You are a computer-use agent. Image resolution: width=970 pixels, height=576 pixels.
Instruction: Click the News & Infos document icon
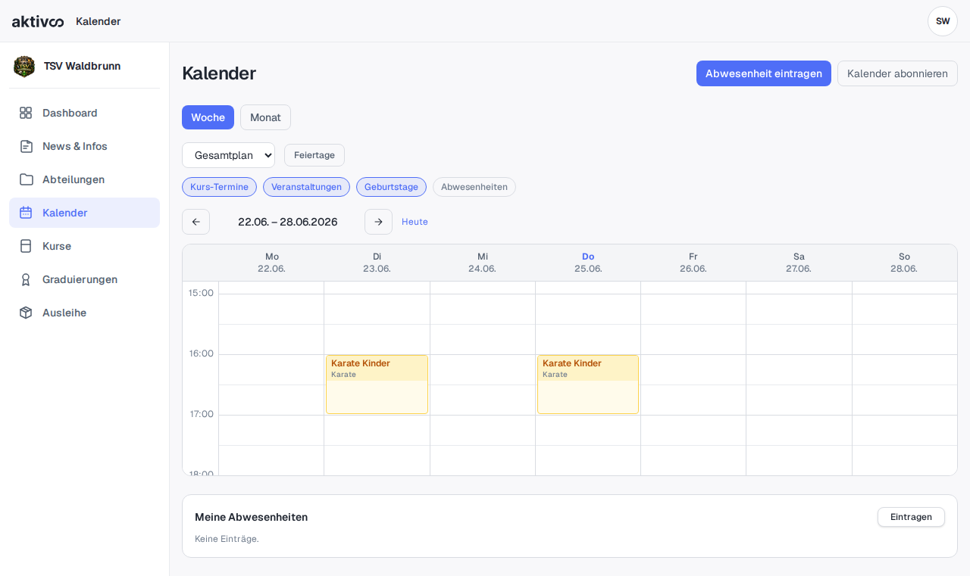coord(26,146)
